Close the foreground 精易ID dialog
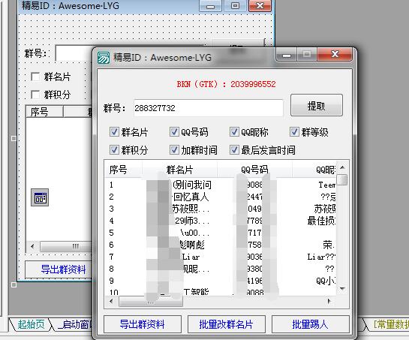The width and height of the screenshot is (409, 340). click(335, 55)
